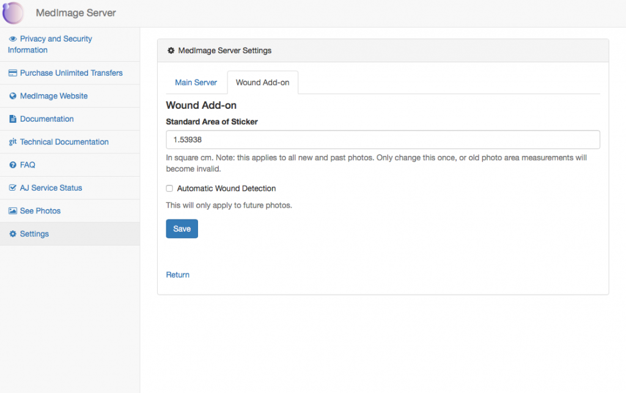Click the Save button
Viewport: 626px width, 393px height.
(182, 228)
